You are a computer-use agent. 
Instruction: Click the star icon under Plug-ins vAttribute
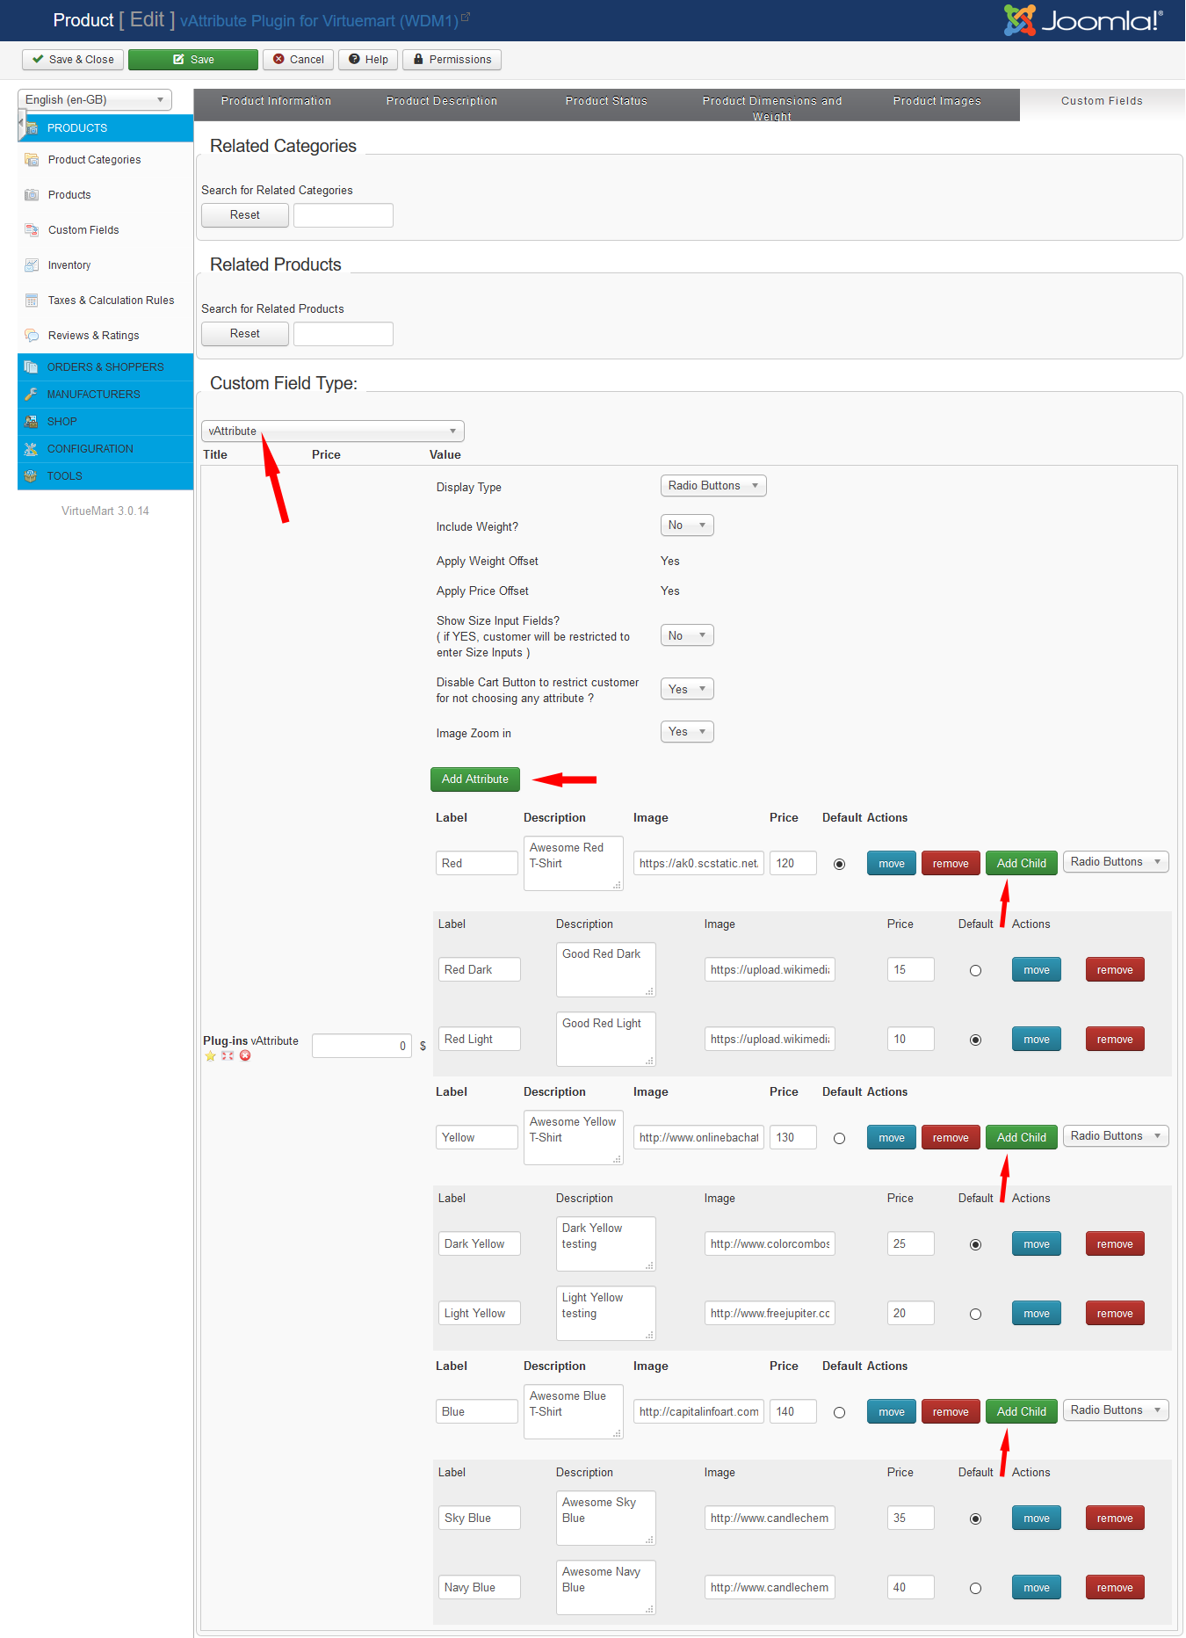pyautogui.click(x=210, y=1056)
